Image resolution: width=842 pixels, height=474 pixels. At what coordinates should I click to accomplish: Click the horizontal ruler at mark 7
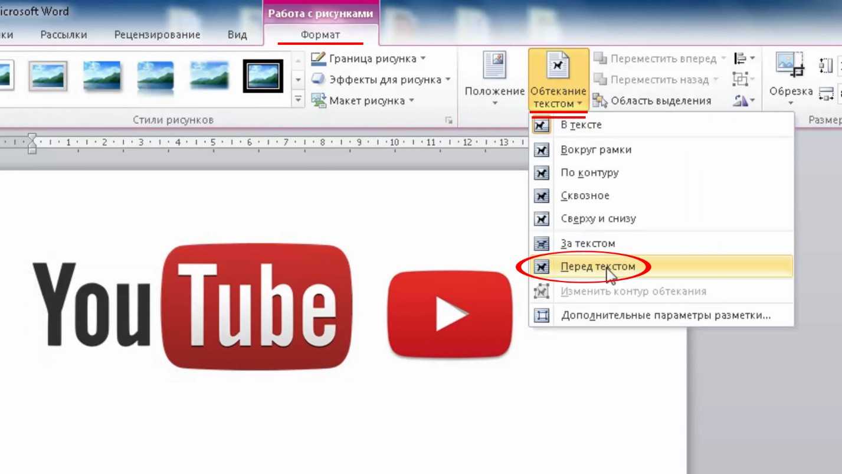tap(286, 142)
